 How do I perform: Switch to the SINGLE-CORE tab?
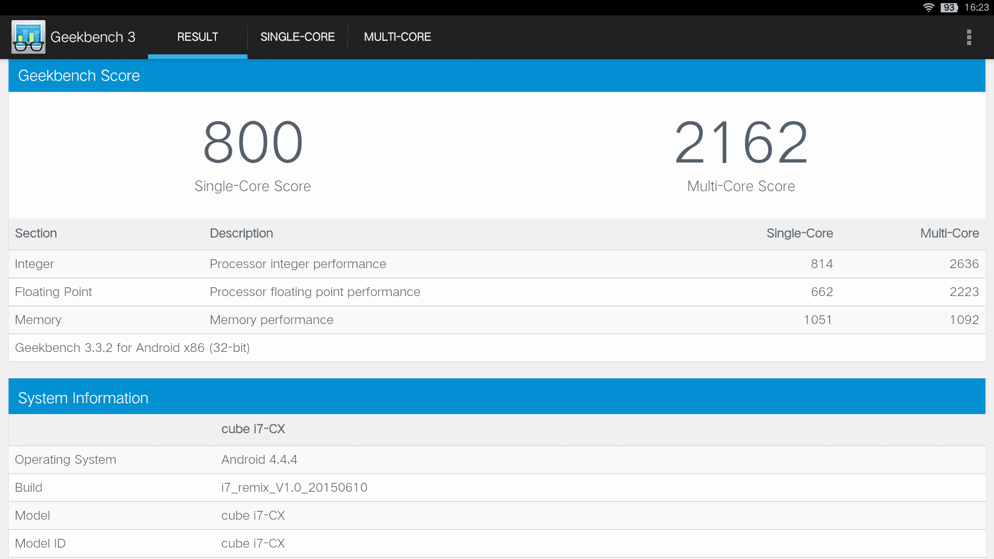coord(298,37)
